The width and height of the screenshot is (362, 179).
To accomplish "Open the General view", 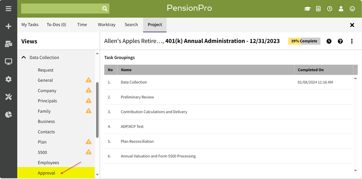I will coord(45,80).
